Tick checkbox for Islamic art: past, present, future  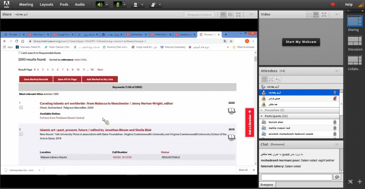coord(21,134)
